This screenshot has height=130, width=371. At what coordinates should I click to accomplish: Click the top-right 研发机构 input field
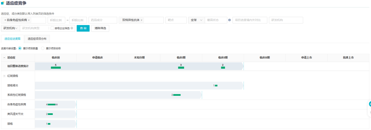tap(286, 20)
